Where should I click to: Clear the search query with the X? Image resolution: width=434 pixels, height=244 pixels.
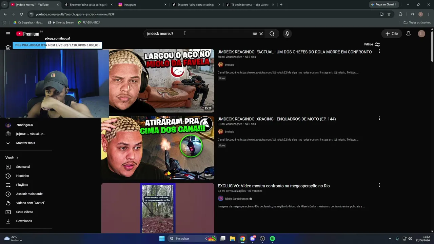tap(261, 34)
